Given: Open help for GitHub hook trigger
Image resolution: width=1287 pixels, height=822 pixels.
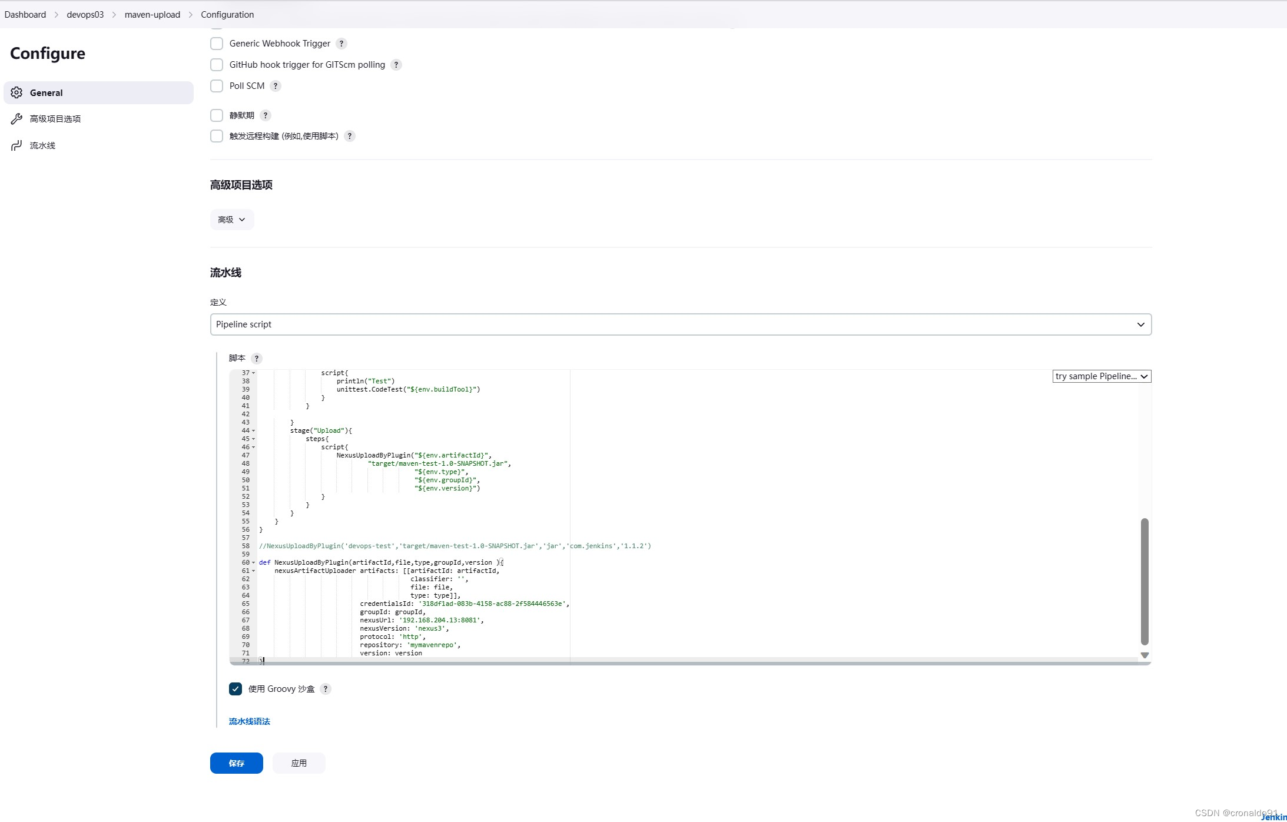Looking at the screenshot, I should tap(396, 65).
